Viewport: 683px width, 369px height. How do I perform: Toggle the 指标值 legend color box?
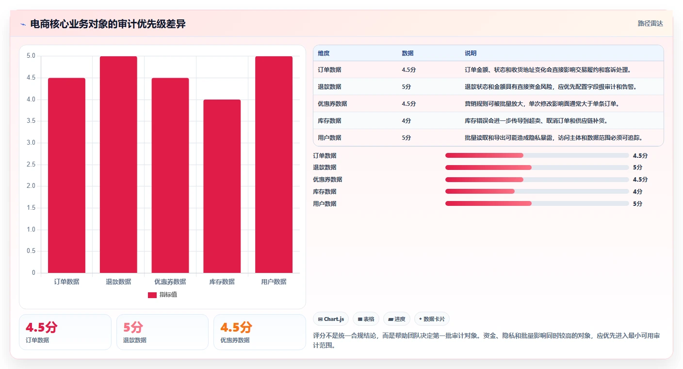pyautogui.click(x=152, y=295)
